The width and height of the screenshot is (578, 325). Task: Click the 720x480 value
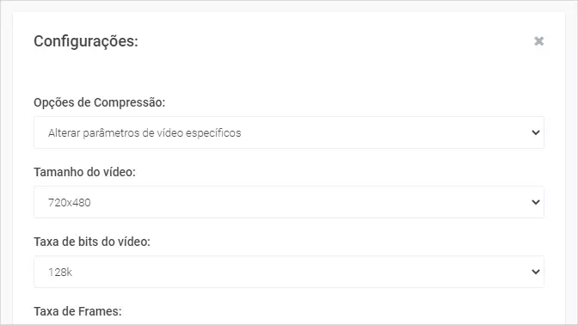[x=70, y=202]
